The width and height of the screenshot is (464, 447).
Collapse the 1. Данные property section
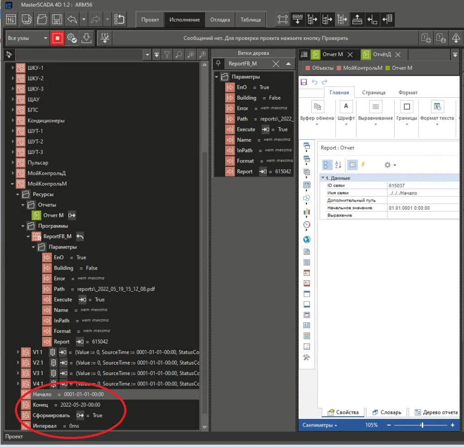pyautogui.click(x=323, y=178)
